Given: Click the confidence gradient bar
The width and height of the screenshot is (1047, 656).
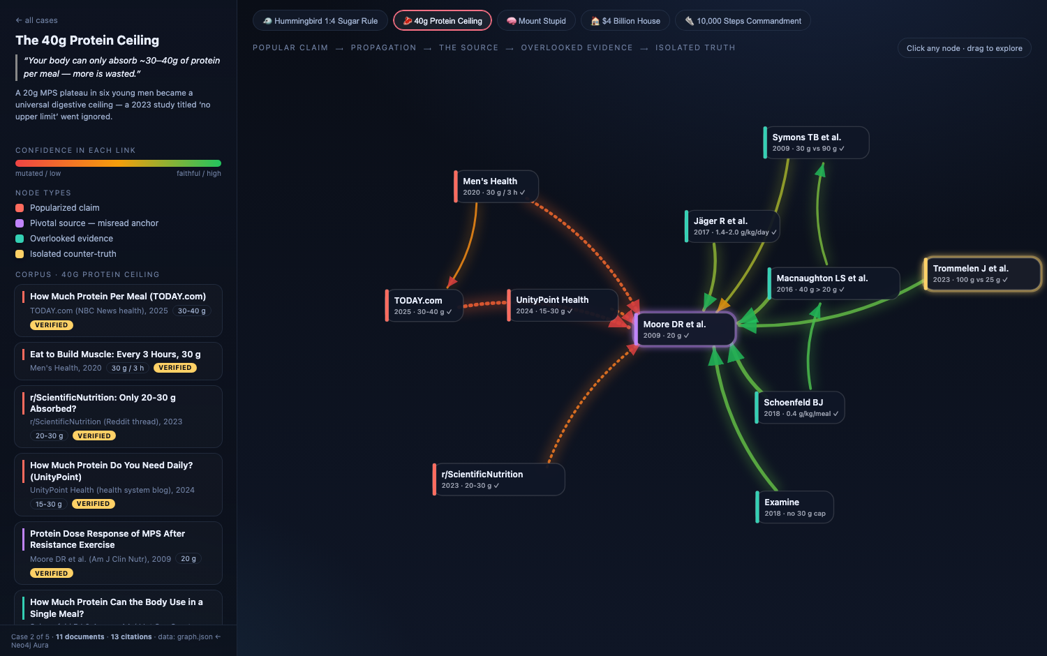Looking at the screenshot, I should tap(118, 163).
